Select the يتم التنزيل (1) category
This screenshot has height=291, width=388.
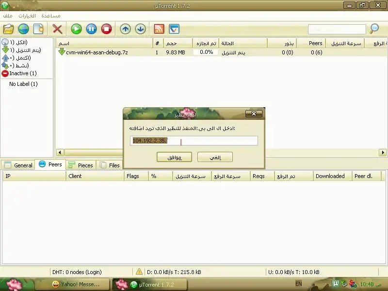[21, 50]
